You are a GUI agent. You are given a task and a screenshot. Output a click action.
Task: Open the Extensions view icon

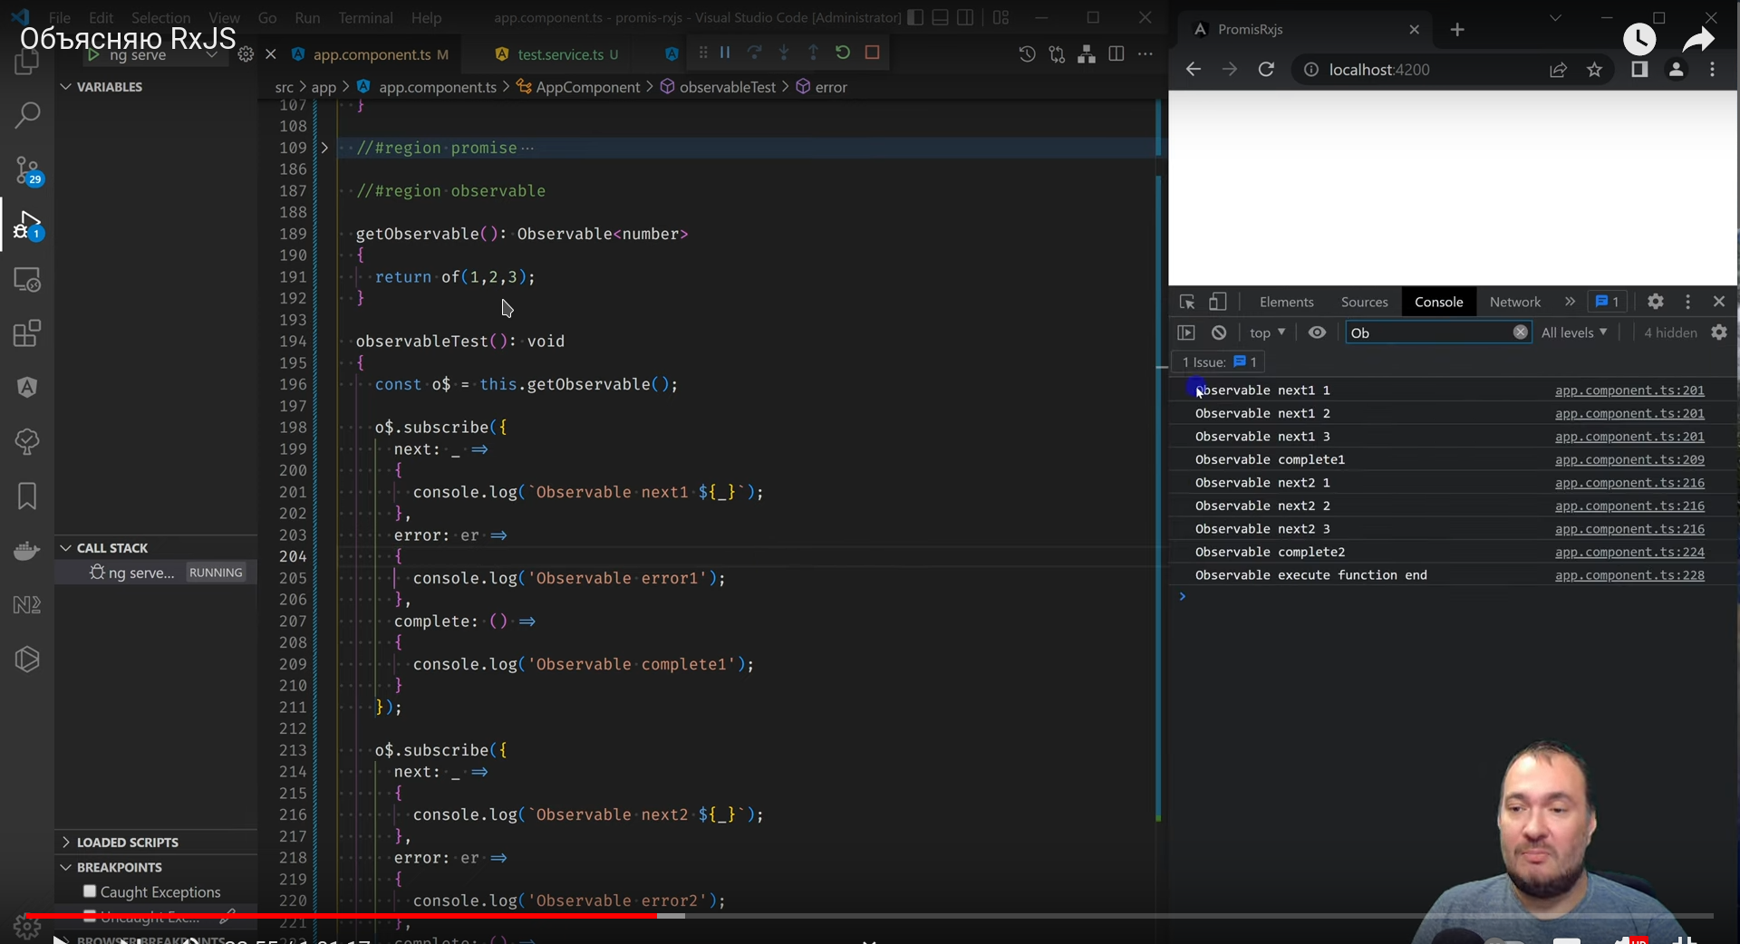(x=27, y=333)
